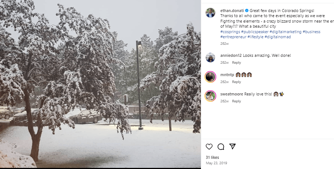Open the #cosprings hashtag
The image size is (334, 169).
tap(230, 32)
